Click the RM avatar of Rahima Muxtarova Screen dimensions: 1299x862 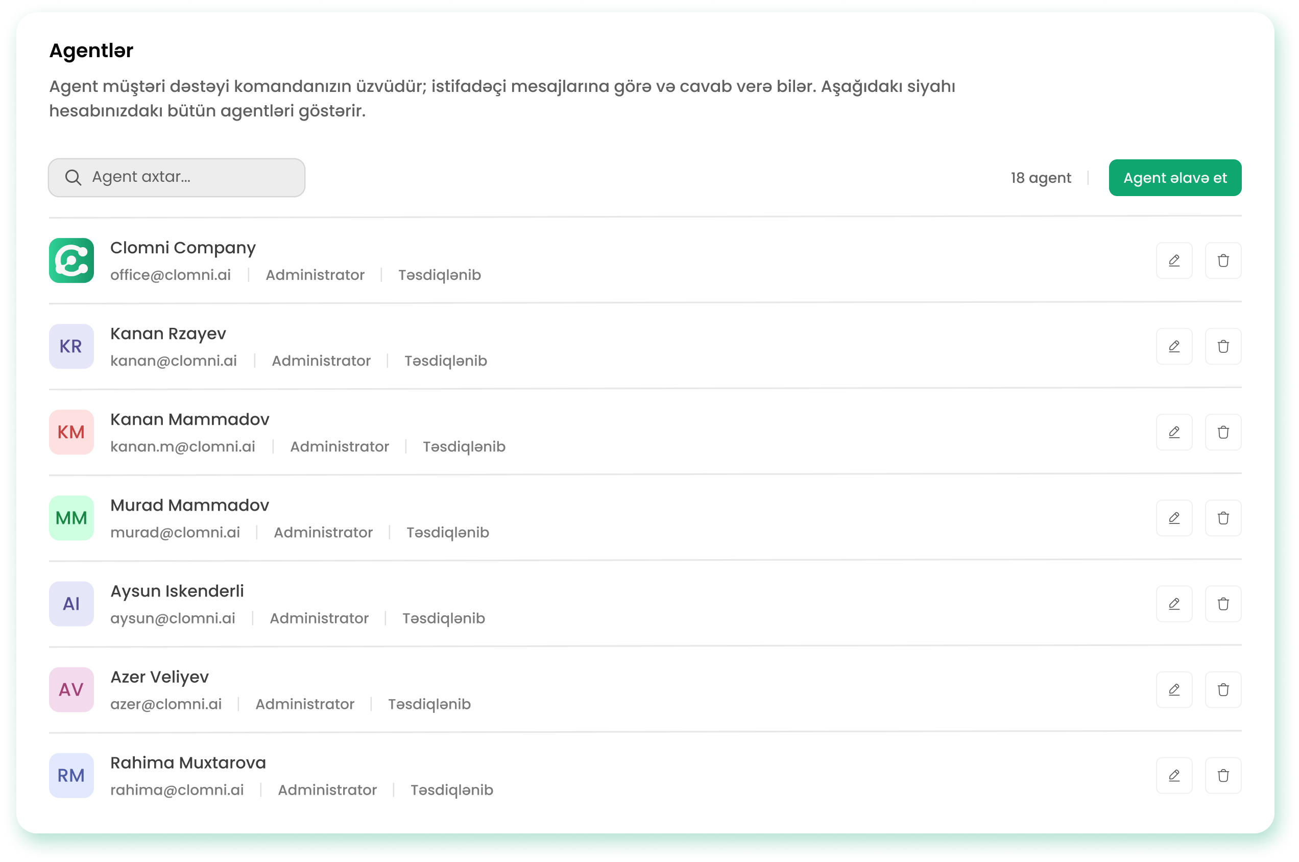[71, 775]
